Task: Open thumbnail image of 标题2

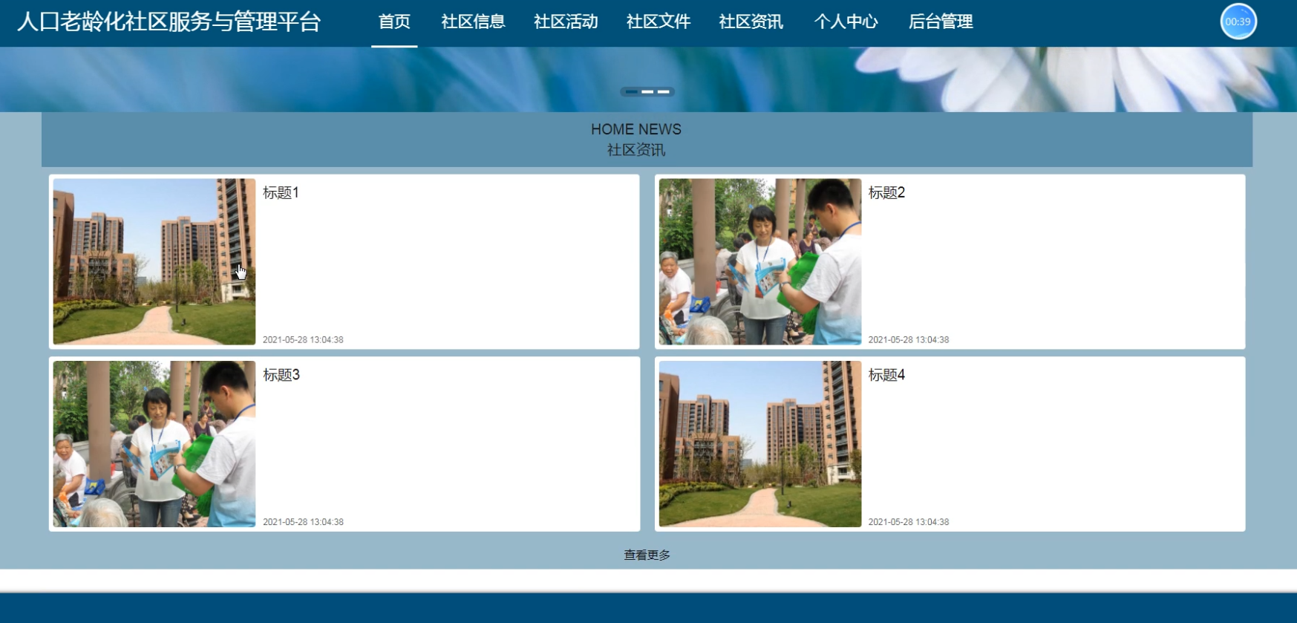Action: click(x=760, y=261)
